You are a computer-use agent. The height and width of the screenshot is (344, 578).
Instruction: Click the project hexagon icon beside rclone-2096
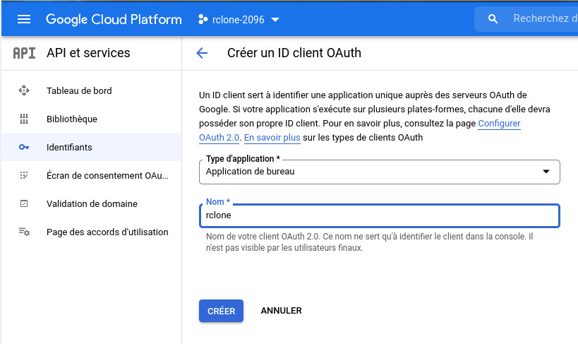pos(203,19)
